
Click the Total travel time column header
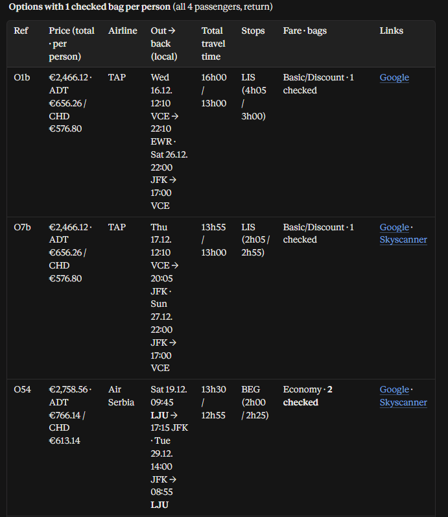tap(213, 43)
